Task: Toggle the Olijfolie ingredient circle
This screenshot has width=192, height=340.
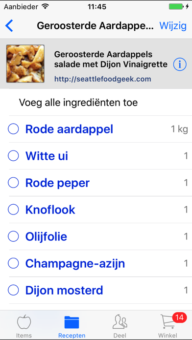Action: click(13, 236)
